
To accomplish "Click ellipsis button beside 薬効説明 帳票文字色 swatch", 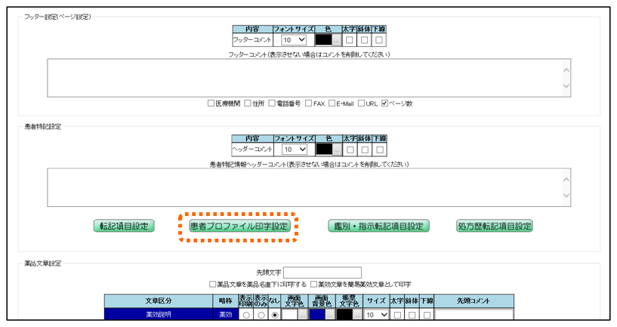I will [357, 315].
